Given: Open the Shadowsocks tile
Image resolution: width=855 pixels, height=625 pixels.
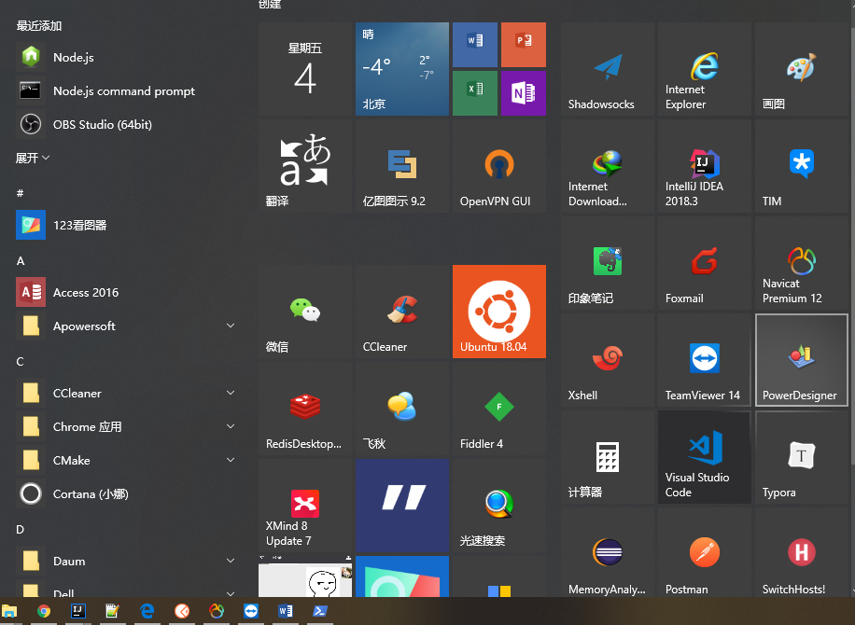Looking at the screenshot, I should coord(608,69).
